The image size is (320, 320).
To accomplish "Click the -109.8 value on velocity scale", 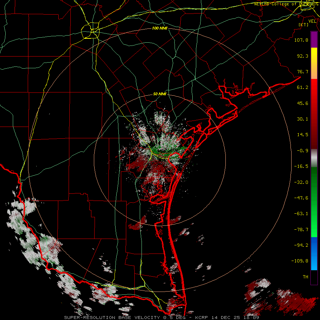I will (x=300, y=261).
